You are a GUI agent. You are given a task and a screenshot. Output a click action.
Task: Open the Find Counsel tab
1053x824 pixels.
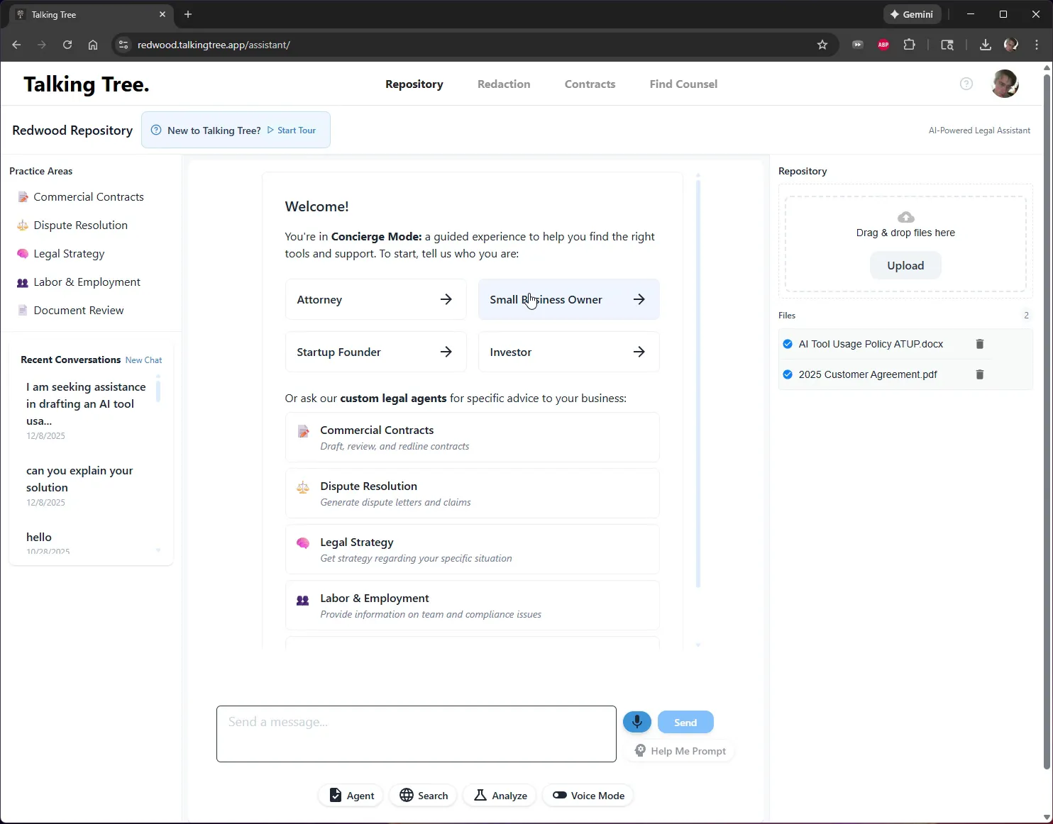pos(683,84)
